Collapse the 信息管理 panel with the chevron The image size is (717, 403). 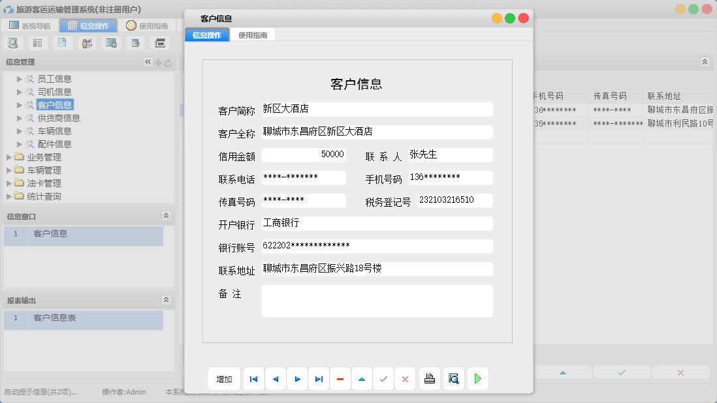pyautogui.click(x=147, y=61)
